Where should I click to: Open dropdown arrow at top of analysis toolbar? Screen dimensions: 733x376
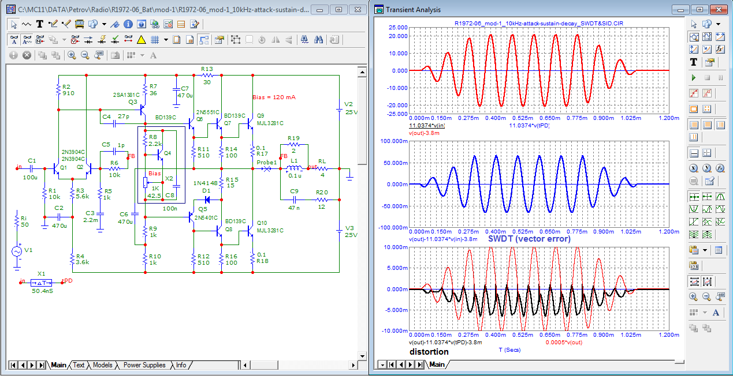click(718, 24)
